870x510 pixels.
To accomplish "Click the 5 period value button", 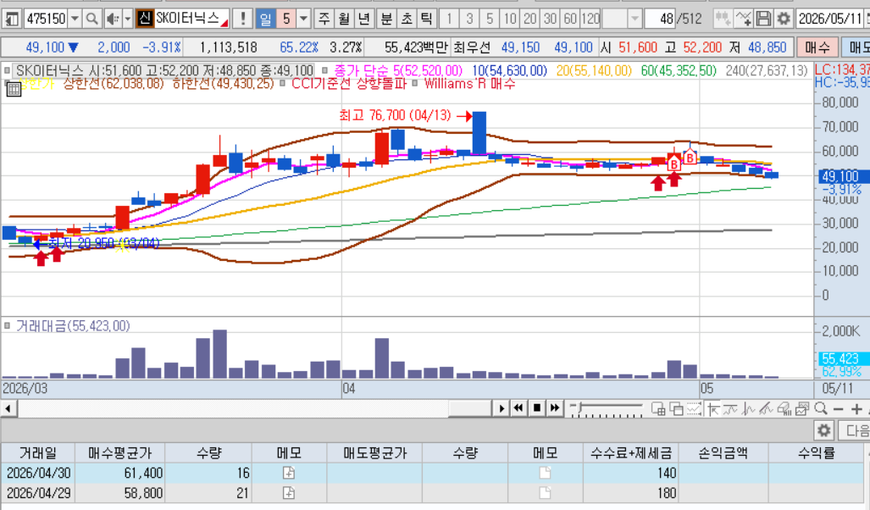I will click(285, 19).
